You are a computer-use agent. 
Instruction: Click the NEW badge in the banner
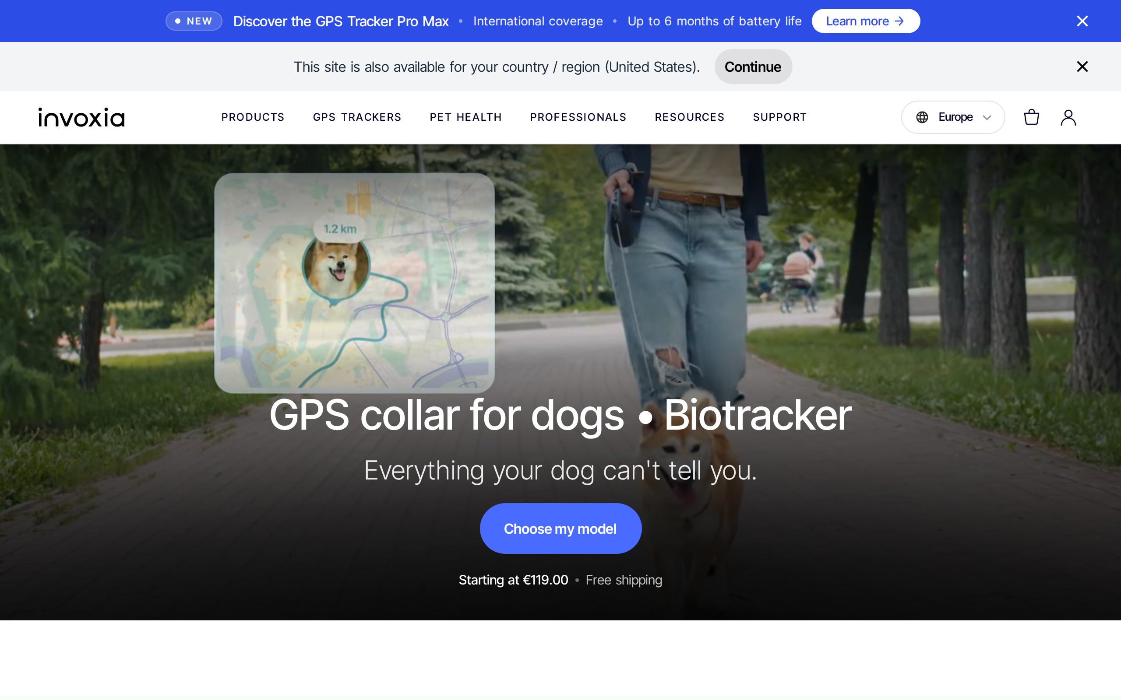194,21
